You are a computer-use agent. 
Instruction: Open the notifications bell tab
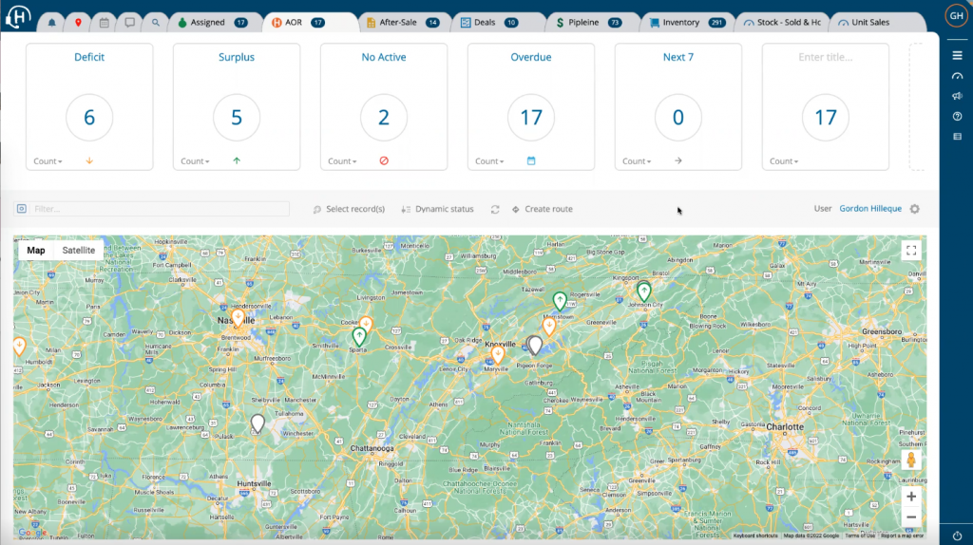click(52, 23)
